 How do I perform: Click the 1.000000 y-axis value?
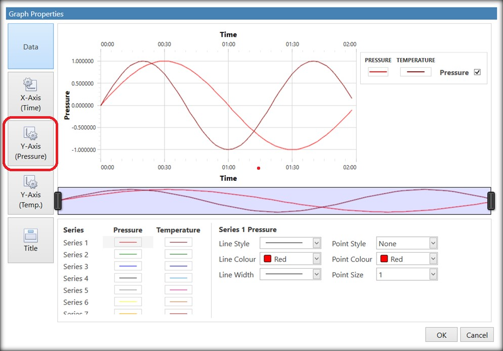click(82, 61)
